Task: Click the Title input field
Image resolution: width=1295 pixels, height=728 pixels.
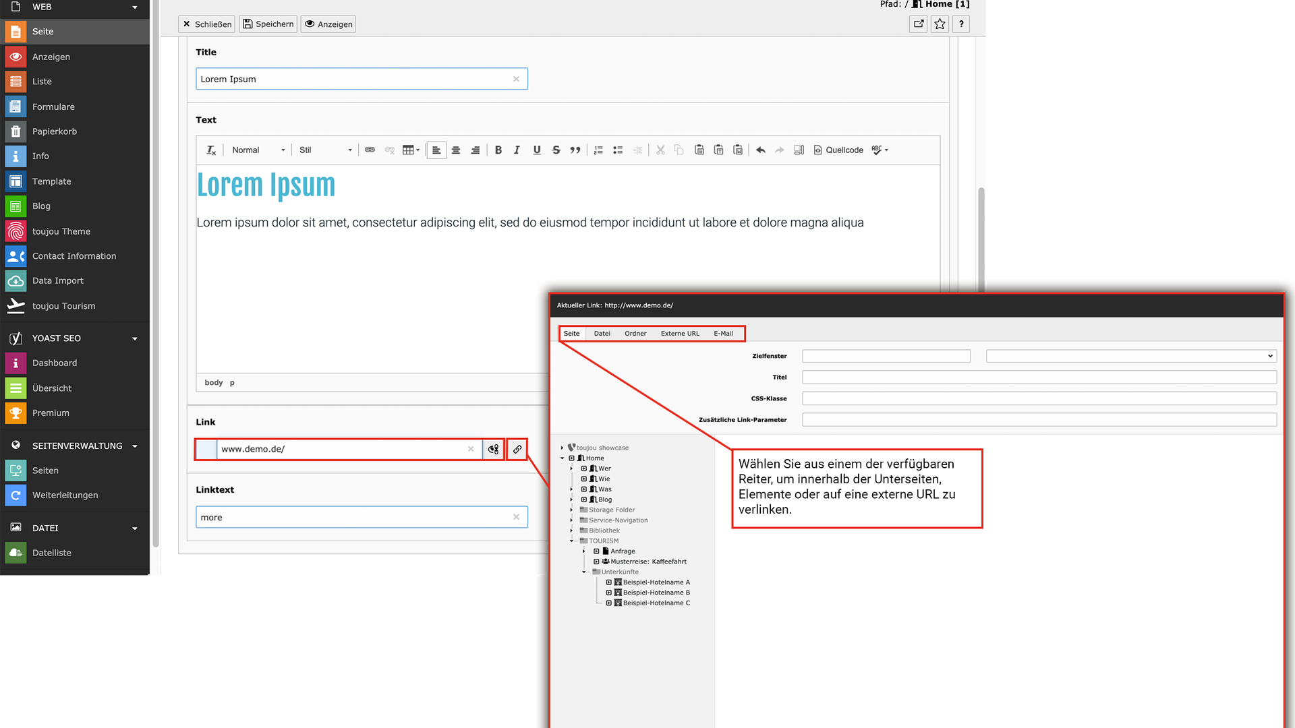Action: [354, 80]
